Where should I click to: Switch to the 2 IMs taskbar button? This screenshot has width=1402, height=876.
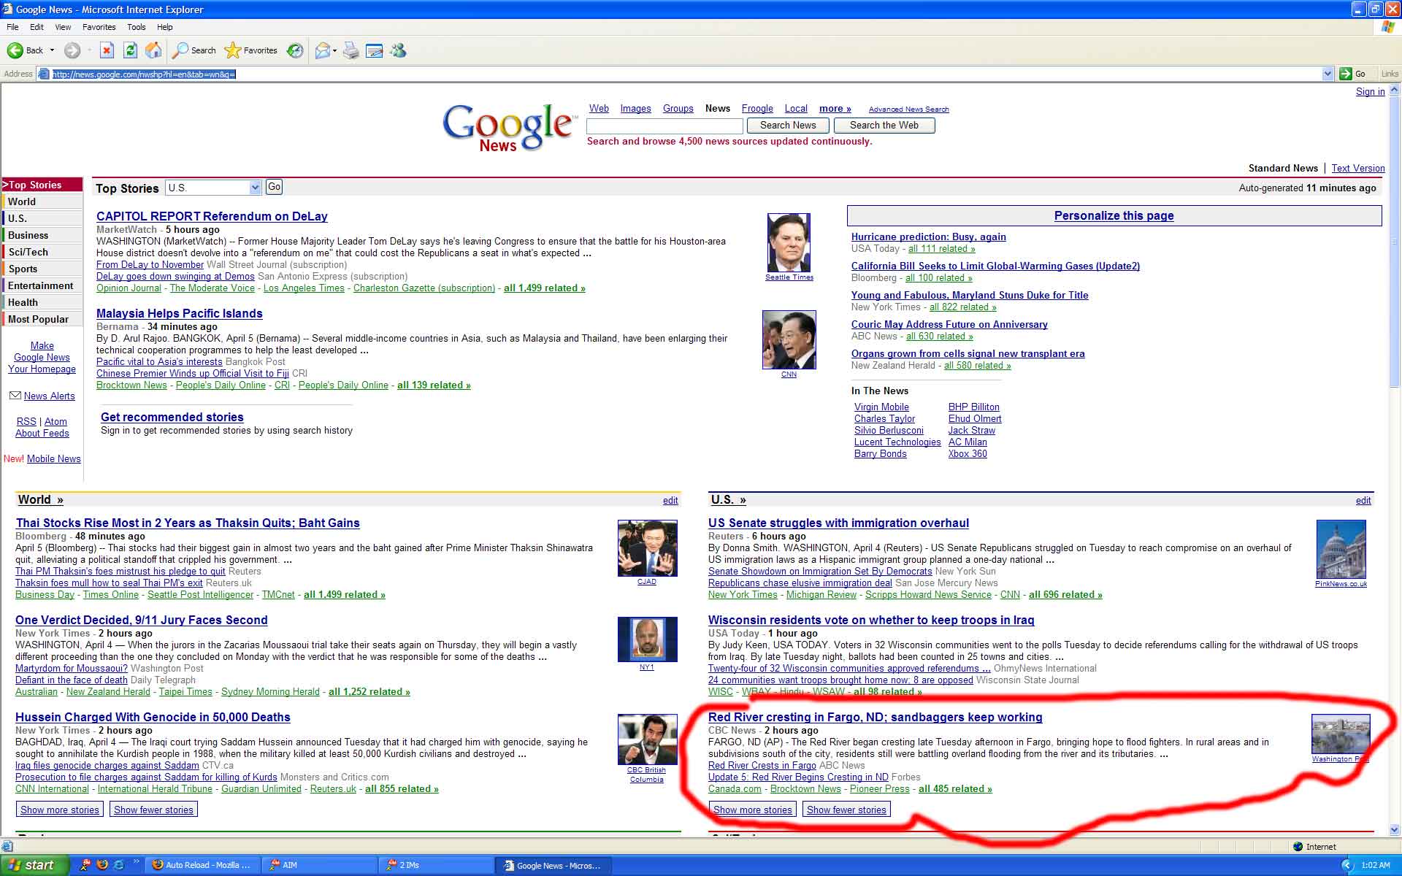(437, 865)
